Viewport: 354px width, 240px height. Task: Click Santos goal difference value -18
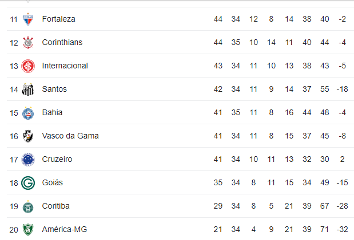(342, 90)
